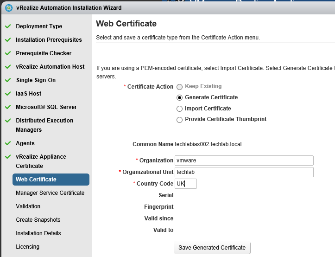Click the vRealize Automation wizard logo icon
The height and width of the screenshot is (257, 335).
9,8
